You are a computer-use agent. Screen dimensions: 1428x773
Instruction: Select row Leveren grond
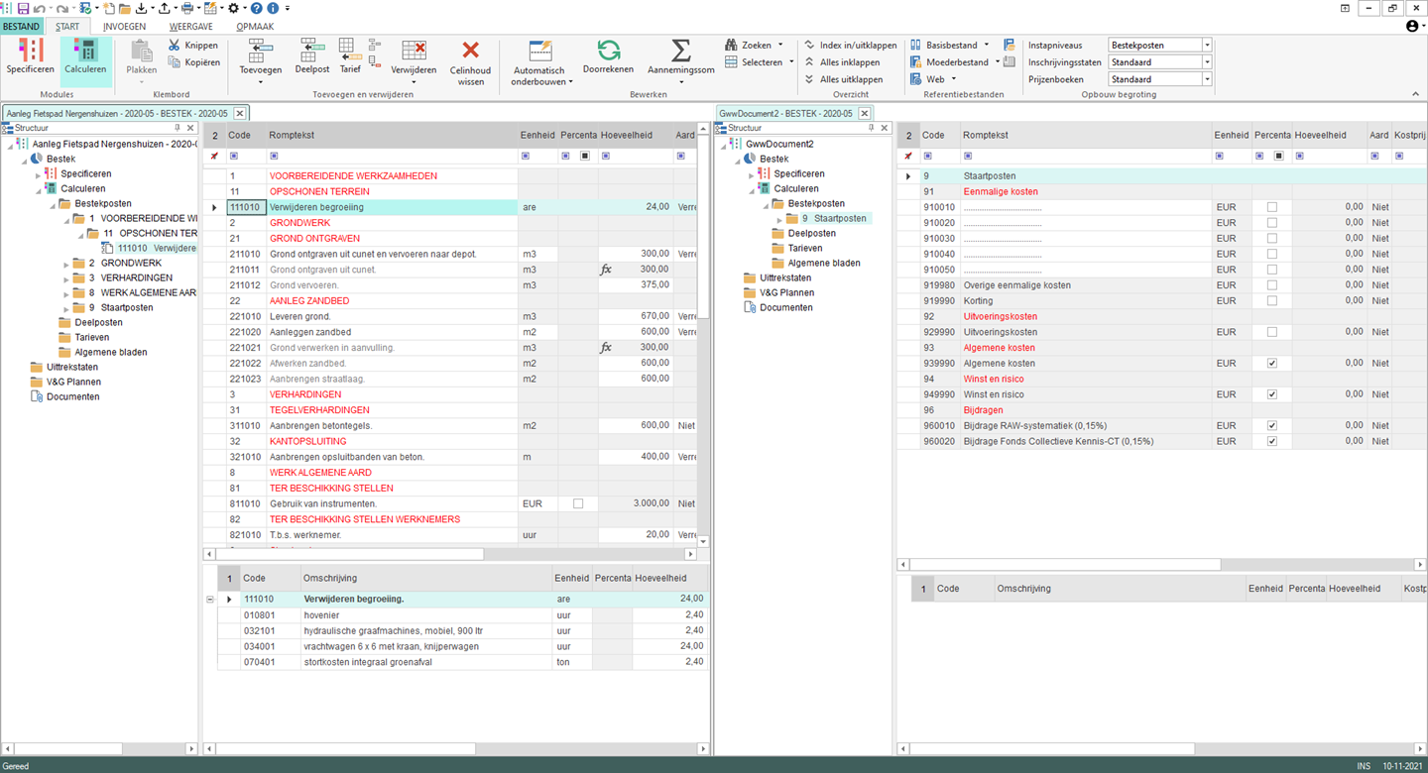[x=449, y=316]
